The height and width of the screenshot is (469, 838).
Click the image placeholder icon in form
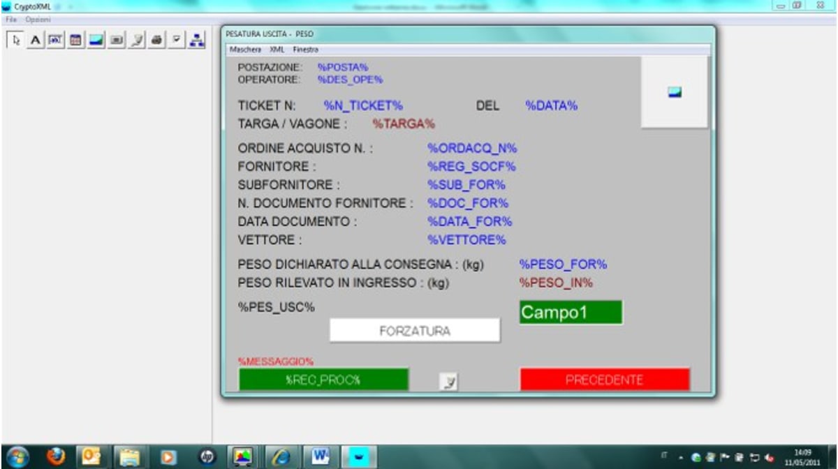[x=675, y=91]
